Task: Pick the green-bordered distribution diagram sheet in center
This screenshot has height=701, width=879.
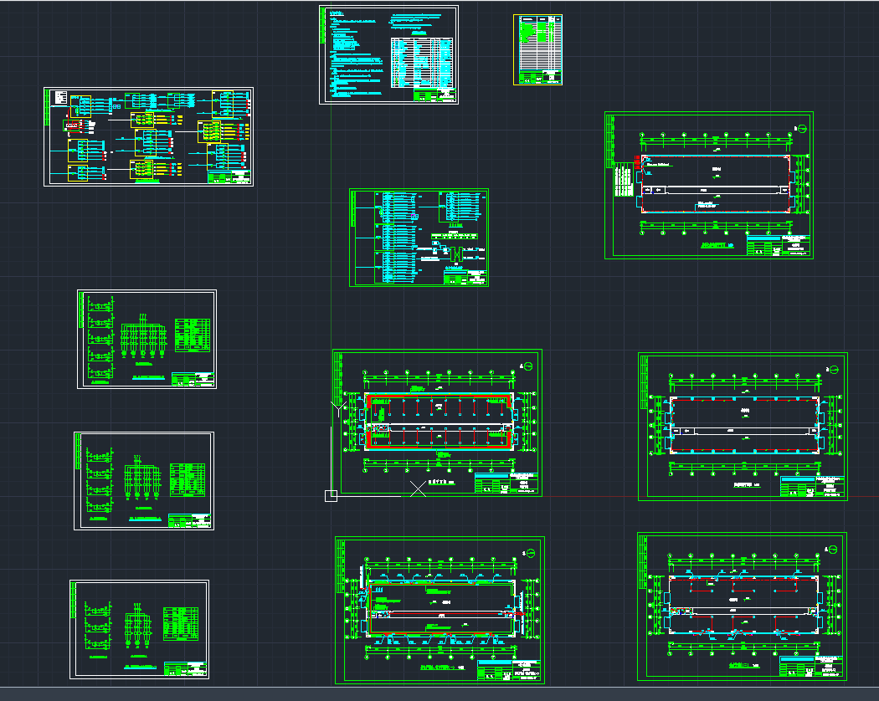Action: [x=419, y=238]
